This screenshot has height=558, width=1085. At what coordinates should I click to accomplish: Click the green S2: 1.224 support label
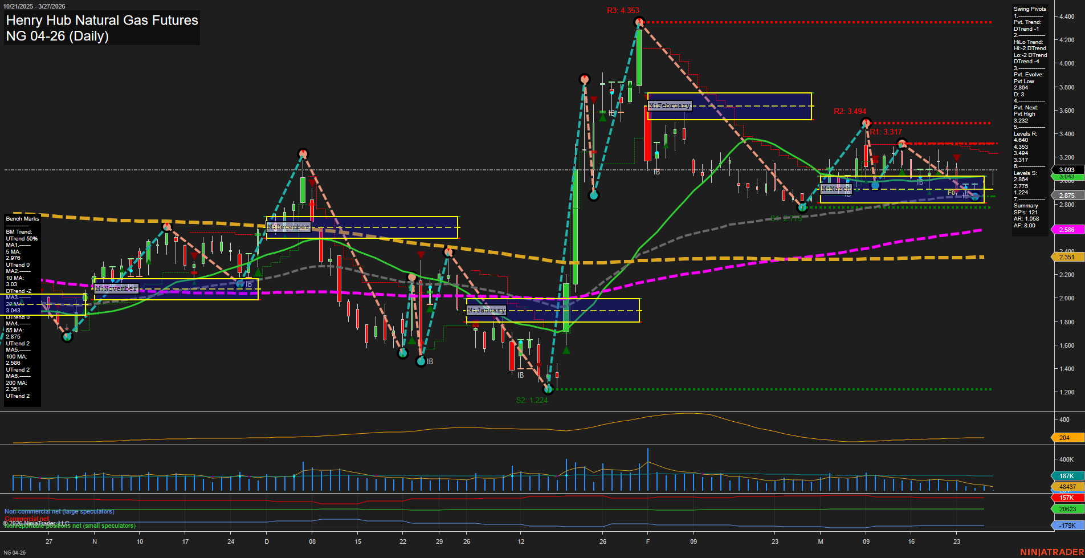531,400
